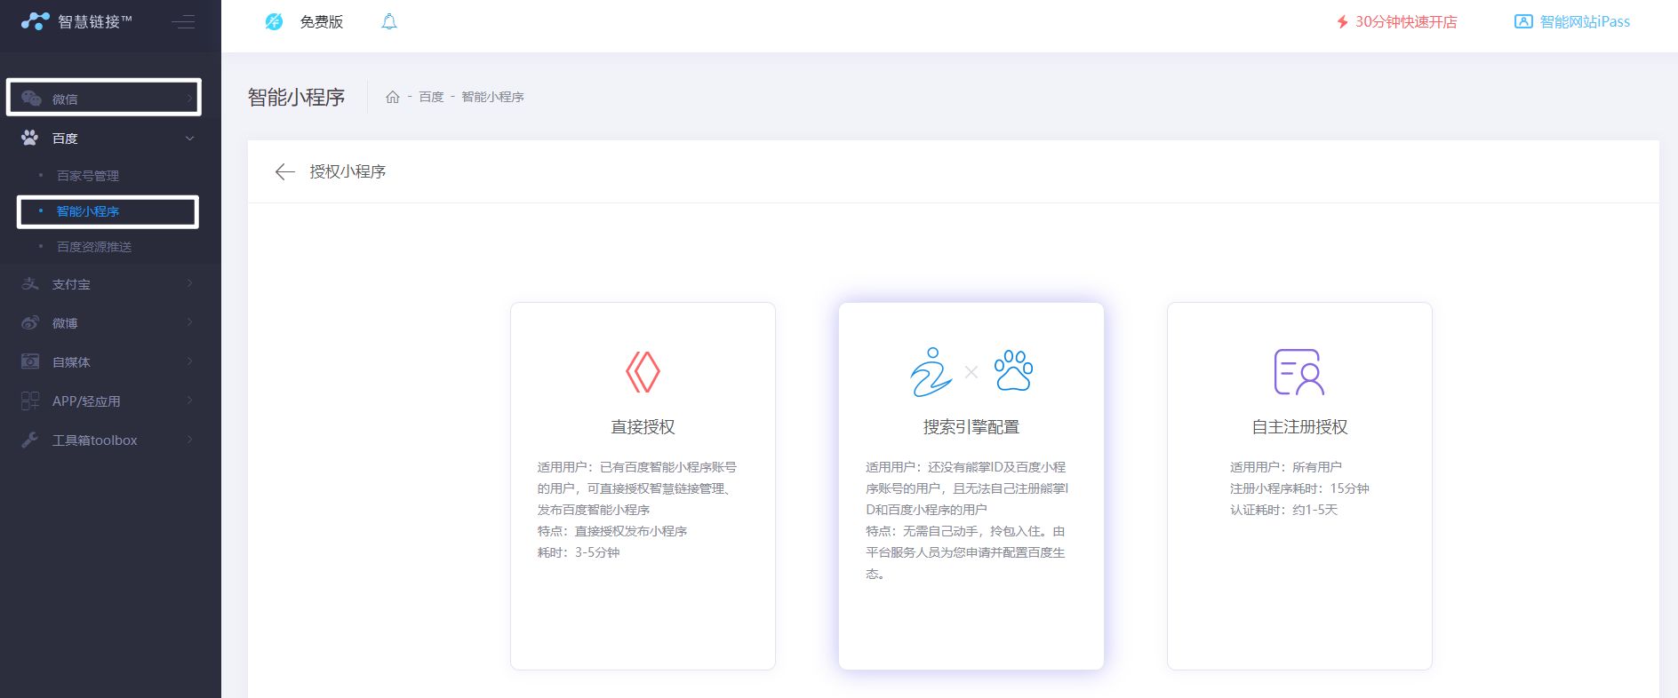Image resolution: width=1678 pixels, height=698 pixels.
Task: Click the 30分钟快速开店 link
Action: (1406, 21)
